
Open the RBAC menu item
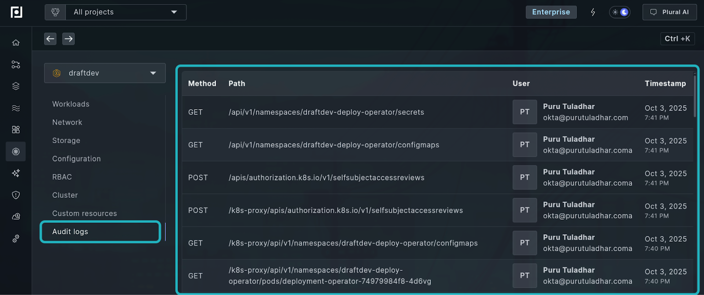click(x=62, y=177)
